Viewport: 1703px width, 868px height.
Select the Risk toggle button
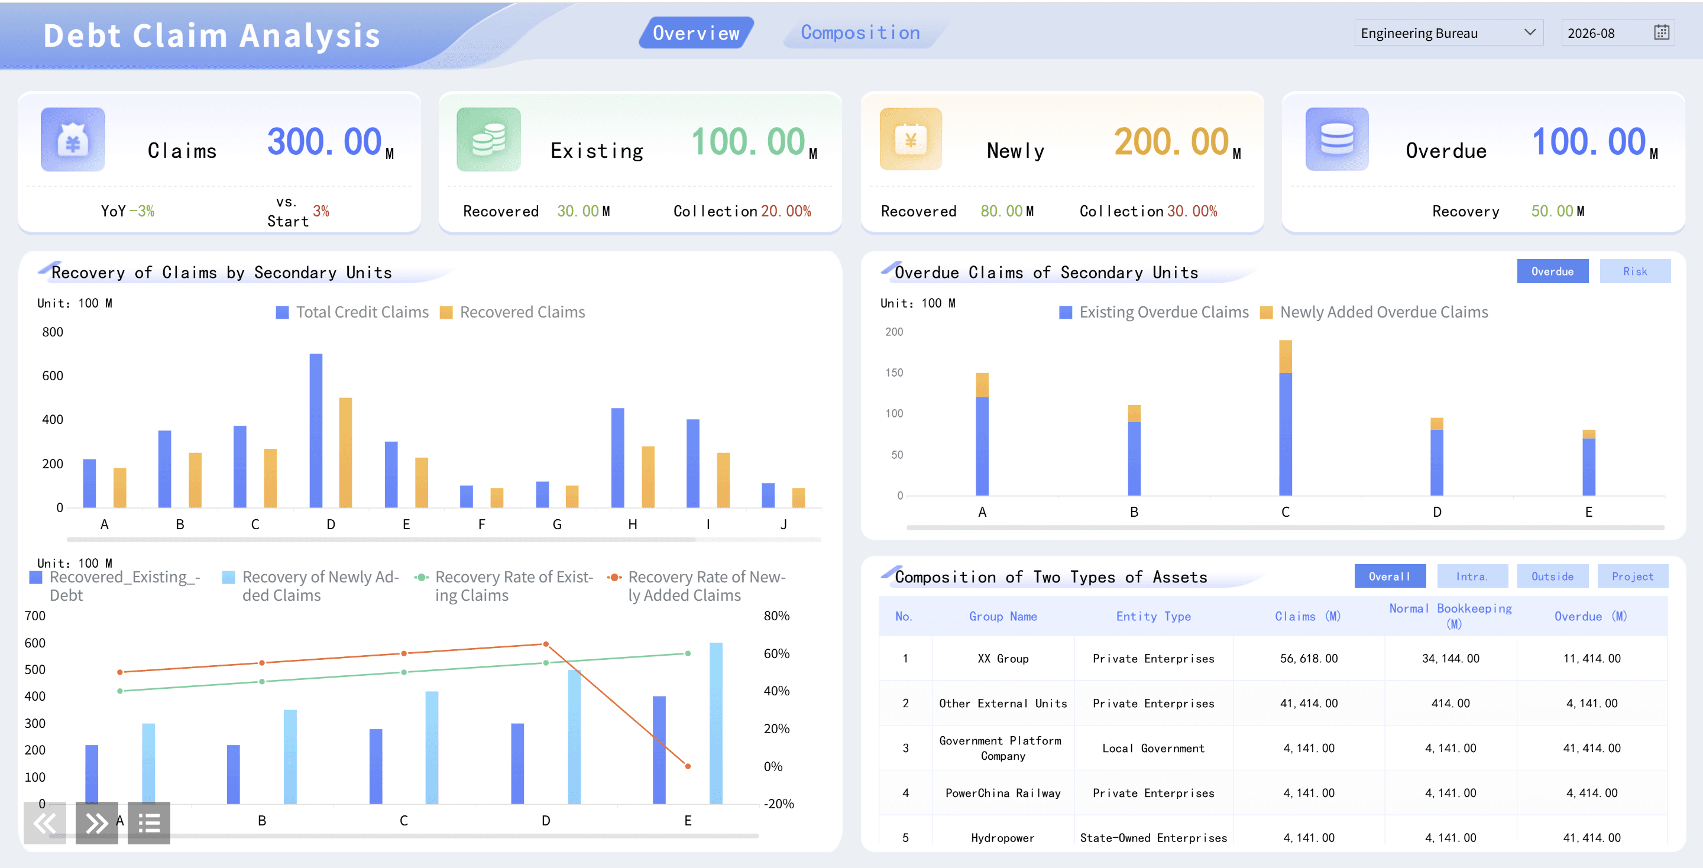click(x=1635, y=271)
